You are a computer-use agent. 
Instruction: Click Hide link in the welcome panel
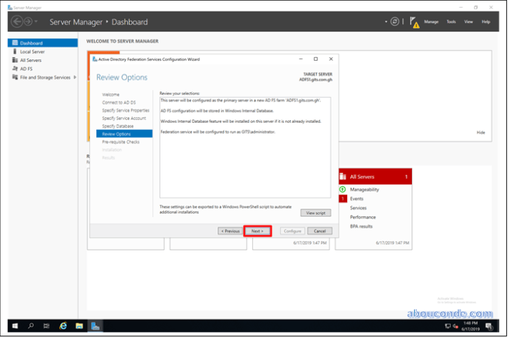tap(480, 132)
